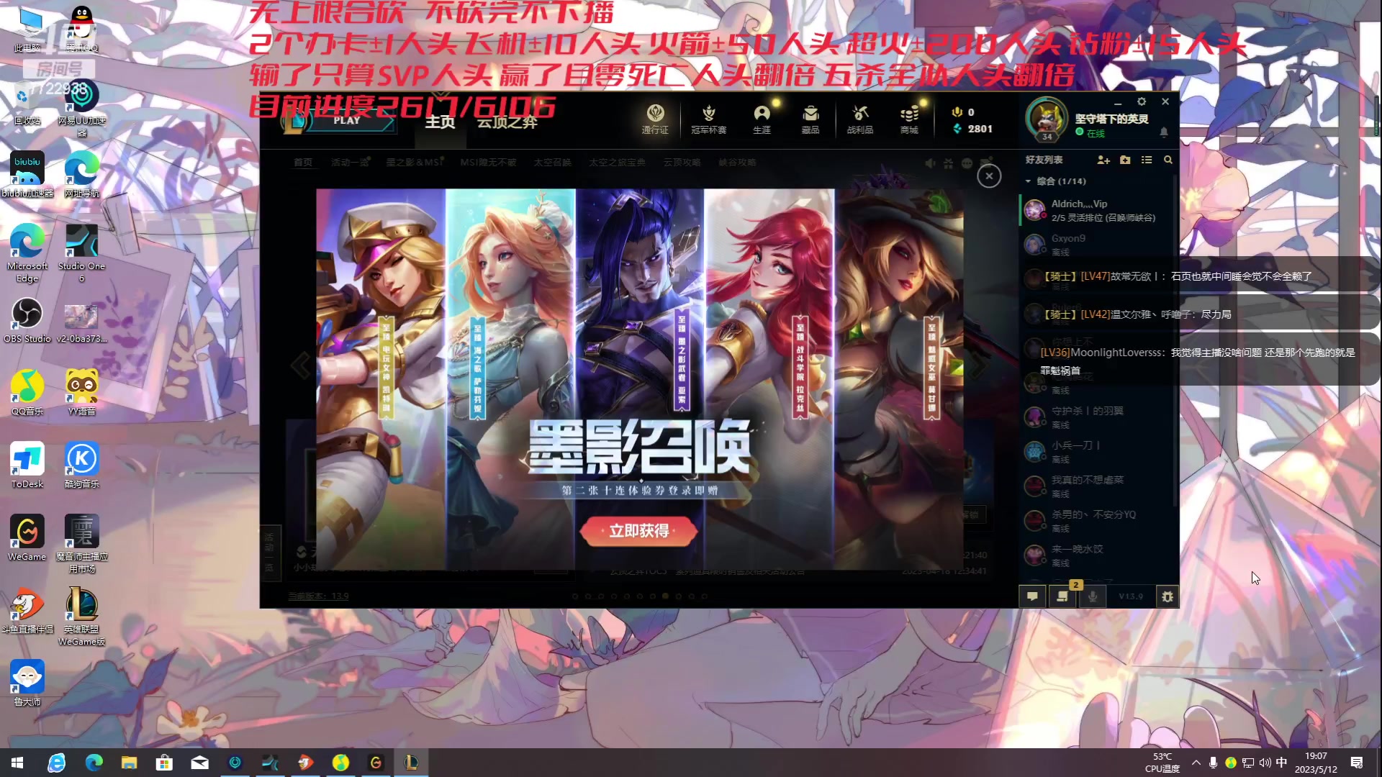
Task: Select the 云顶攻略 sub-tab
Action: point(682,163)
